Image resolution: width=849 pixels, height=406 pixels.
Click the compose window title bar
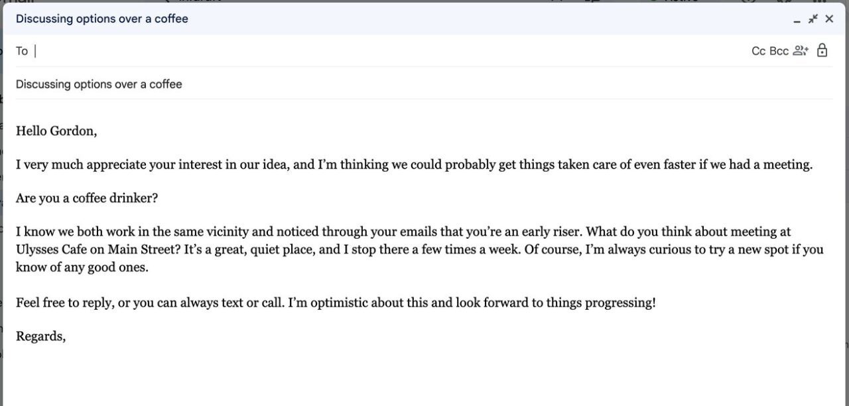coord(398,19)
